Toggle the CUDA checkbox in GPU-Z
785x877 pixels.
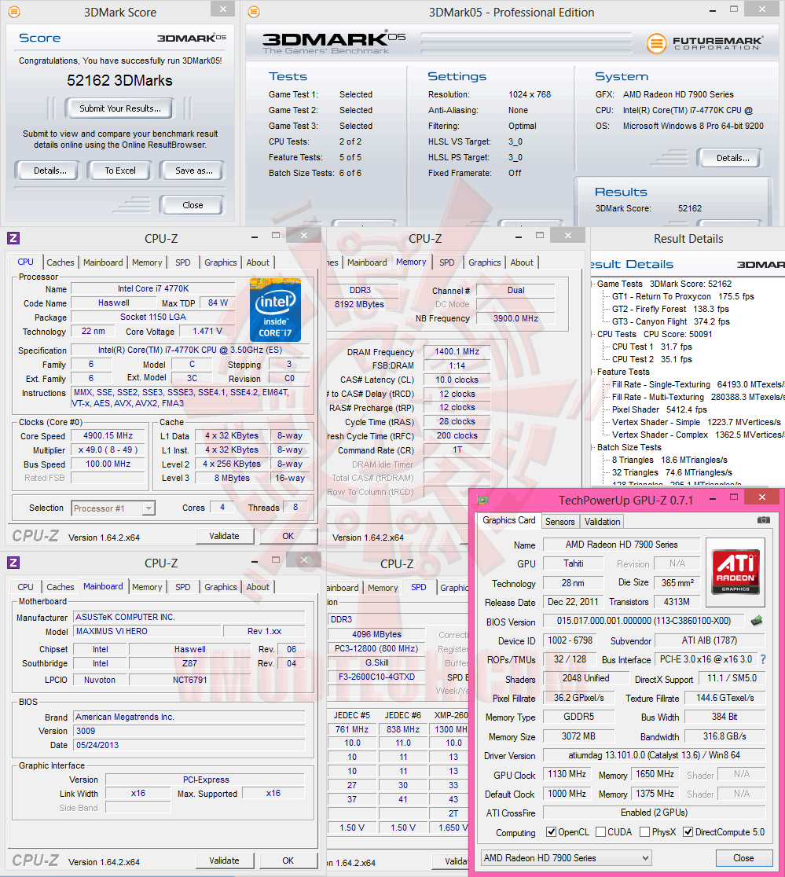pyautogui.click(x=601, y=831)
